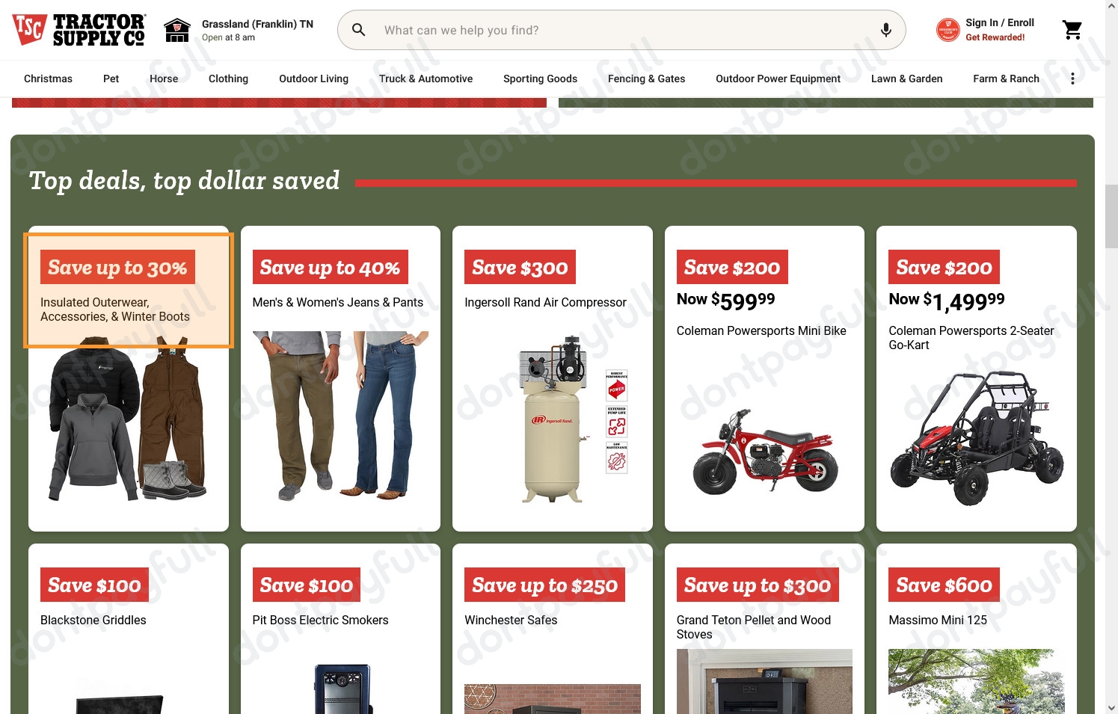Image resolution: width=1118 pixels, height=714 pixels.
Task: Click Get Rewarded! text
Action: (995, 37)
